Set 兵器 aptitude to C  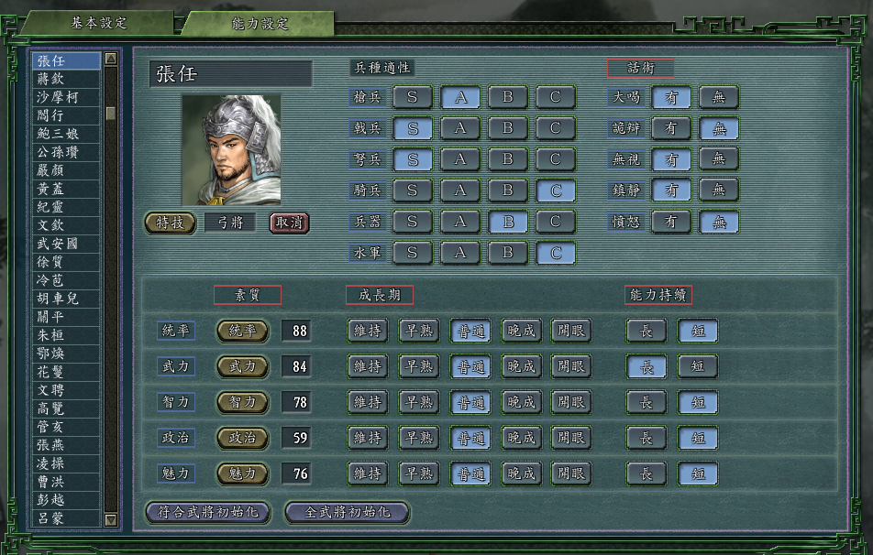tap(555, 222)
